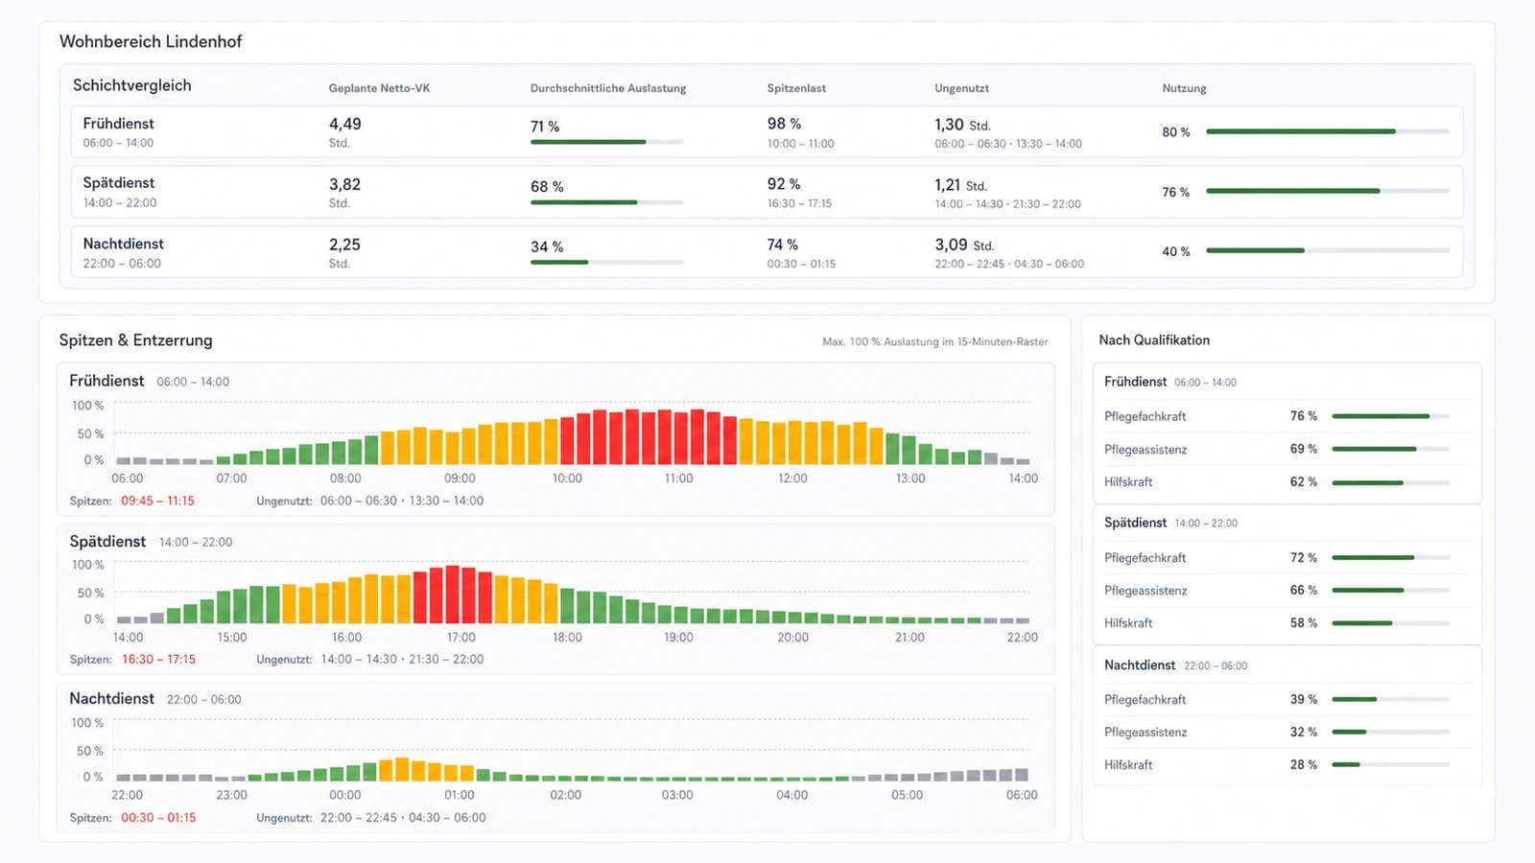This screenshot has height=863, width=1535.
Task: Select the "Nach Qualifikation" panel heading
Action: coord(1154,340)
